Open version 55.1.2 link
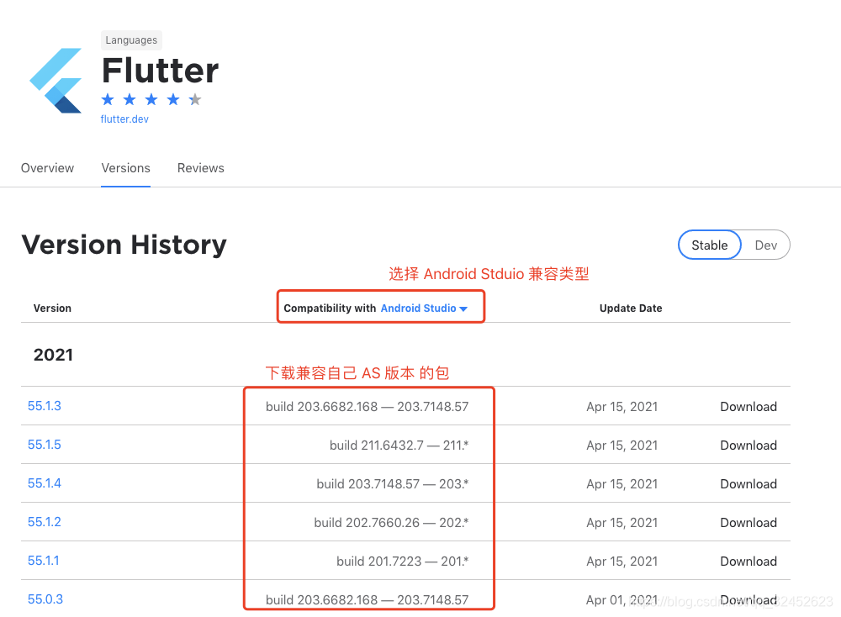This screenshot has height=617, width=841. [44, 521]
